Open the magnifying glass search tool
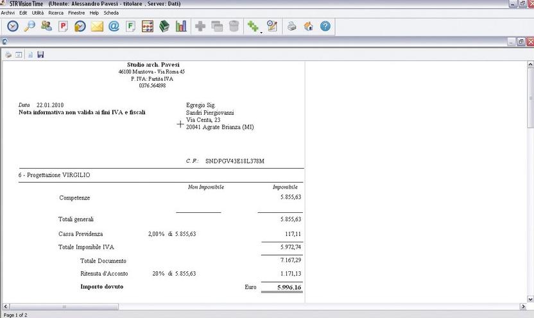The height and width of the screenshot is (318, 534). (x=30, y=26)
